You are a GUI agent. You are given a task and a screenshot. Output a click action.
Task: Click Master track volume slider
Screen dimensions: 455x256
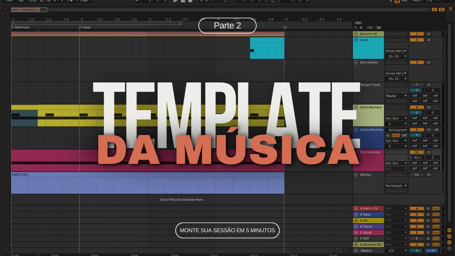tap(417, 251)
